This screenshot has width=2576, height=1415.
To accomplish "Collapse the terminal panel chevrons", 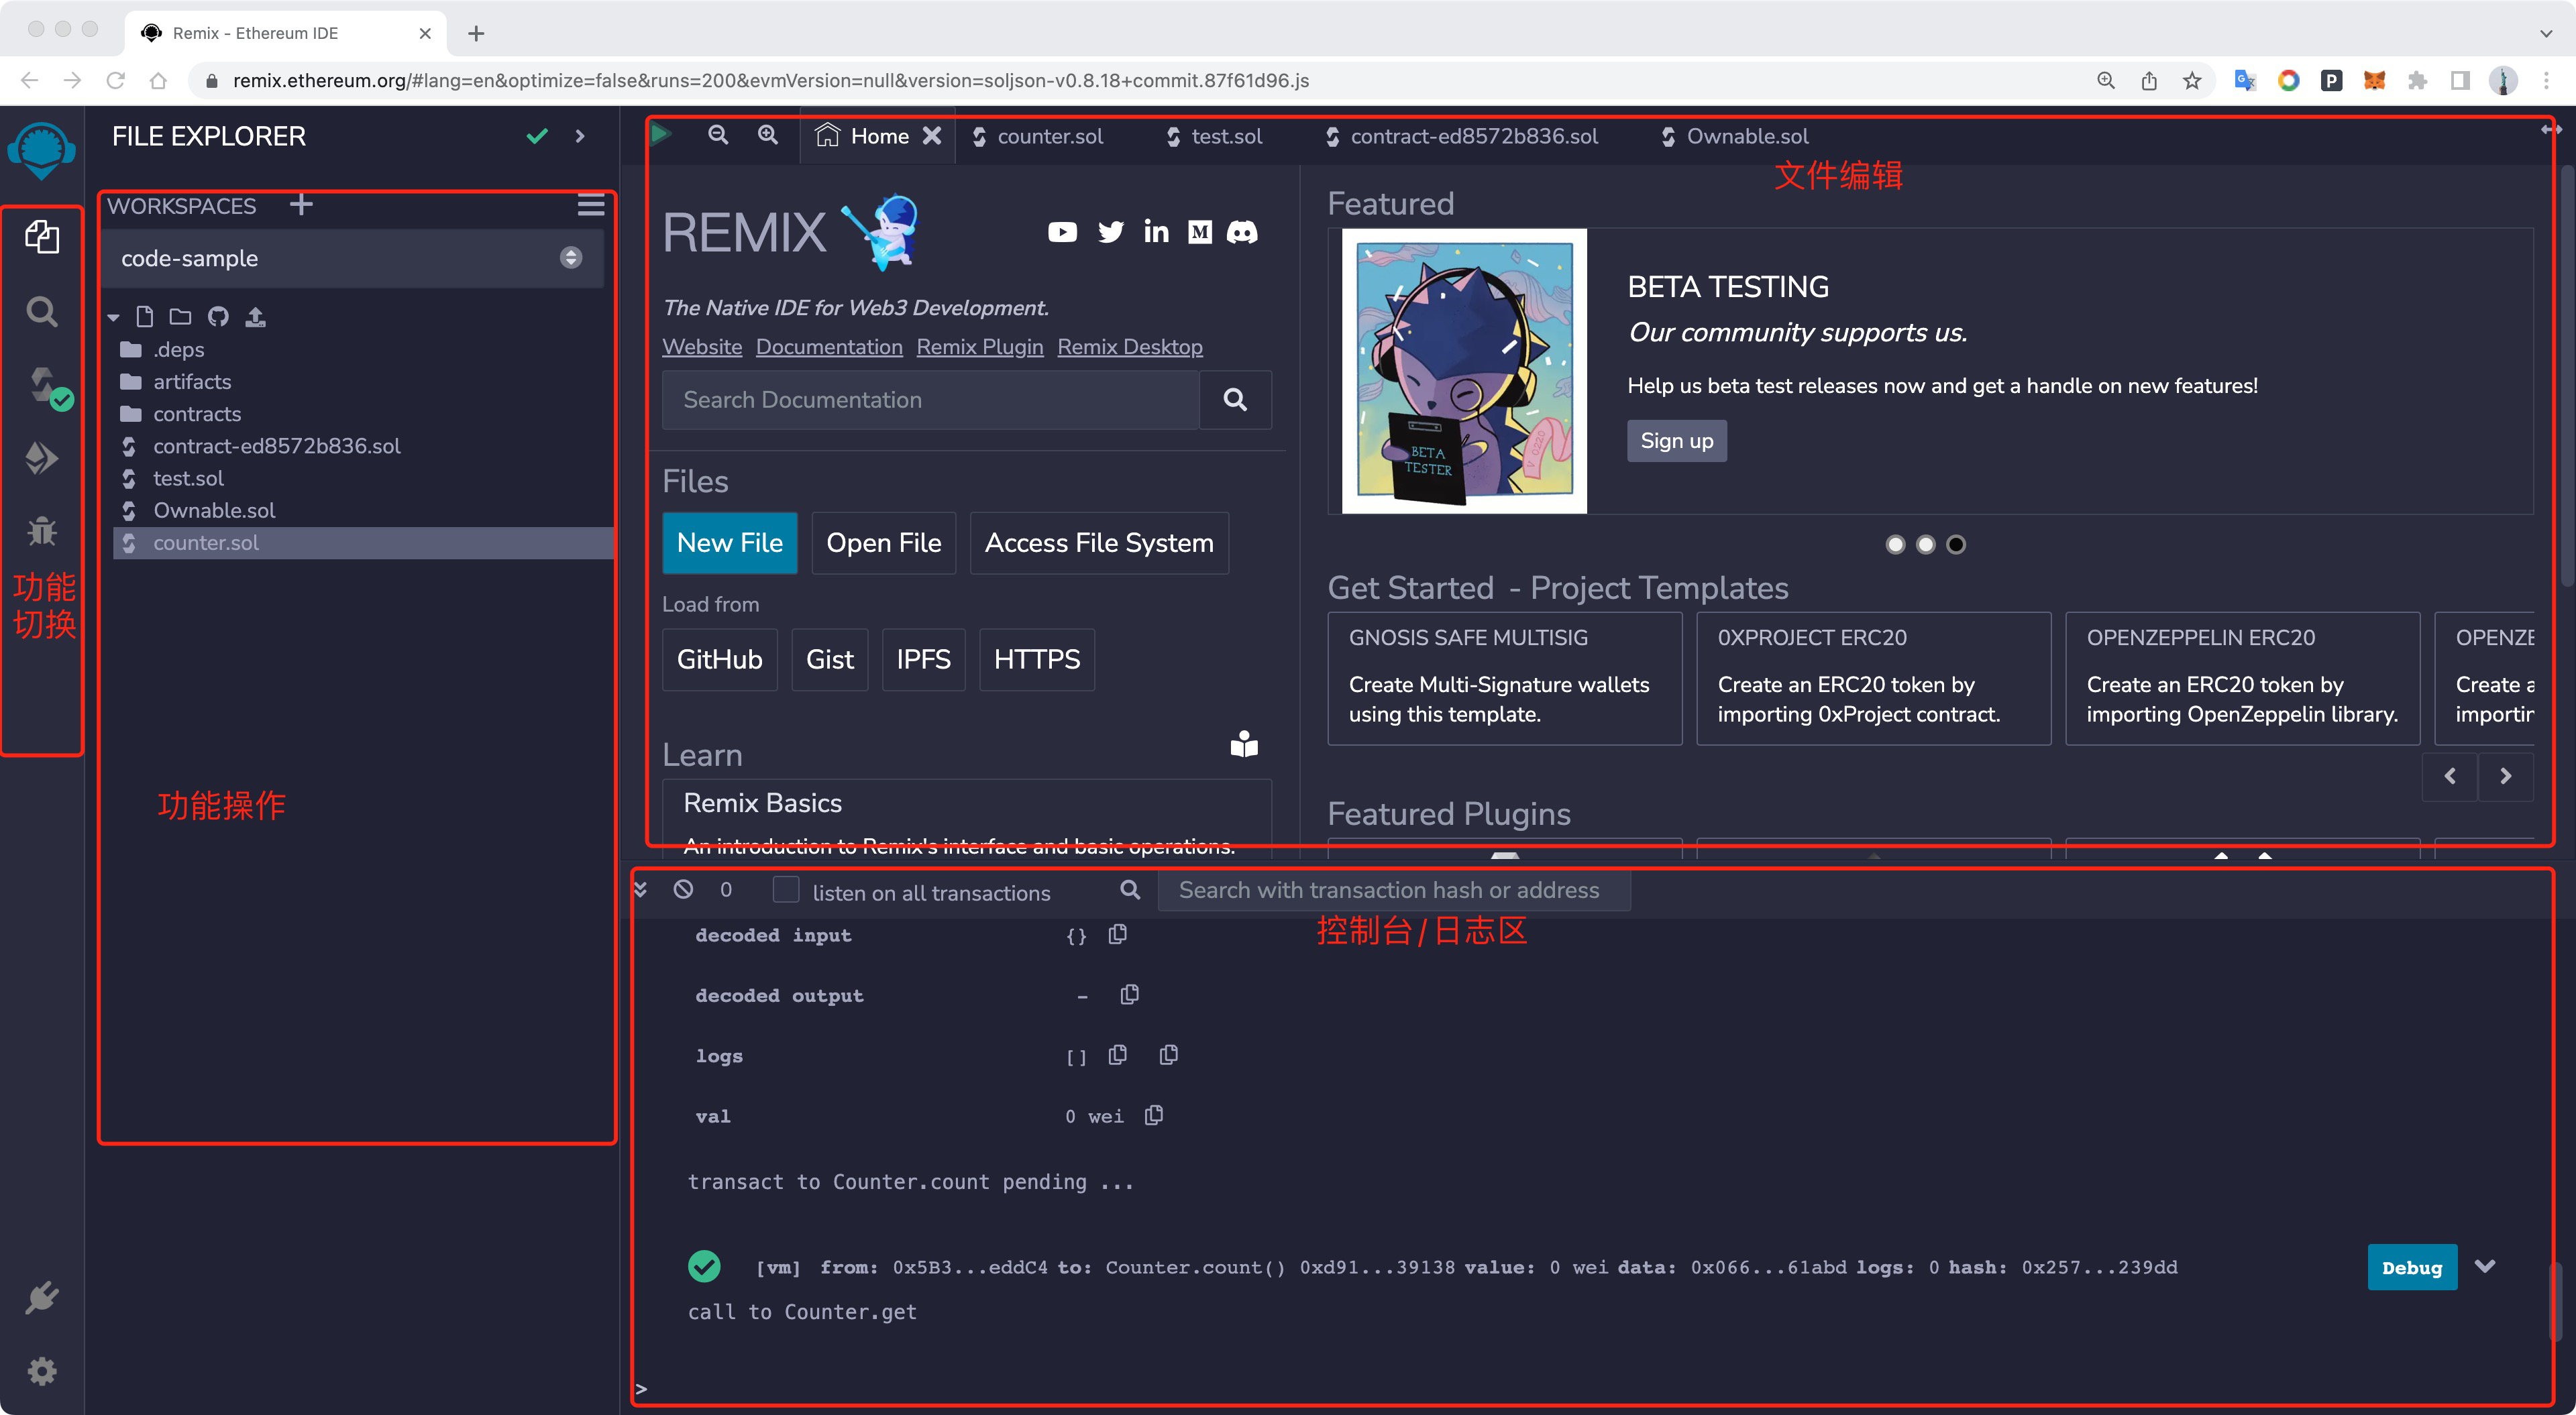I will click(641, 889).
